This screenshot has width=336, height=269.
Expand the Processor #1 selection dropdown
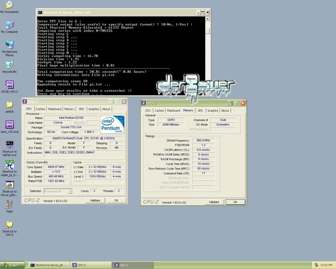click(70, 191)
